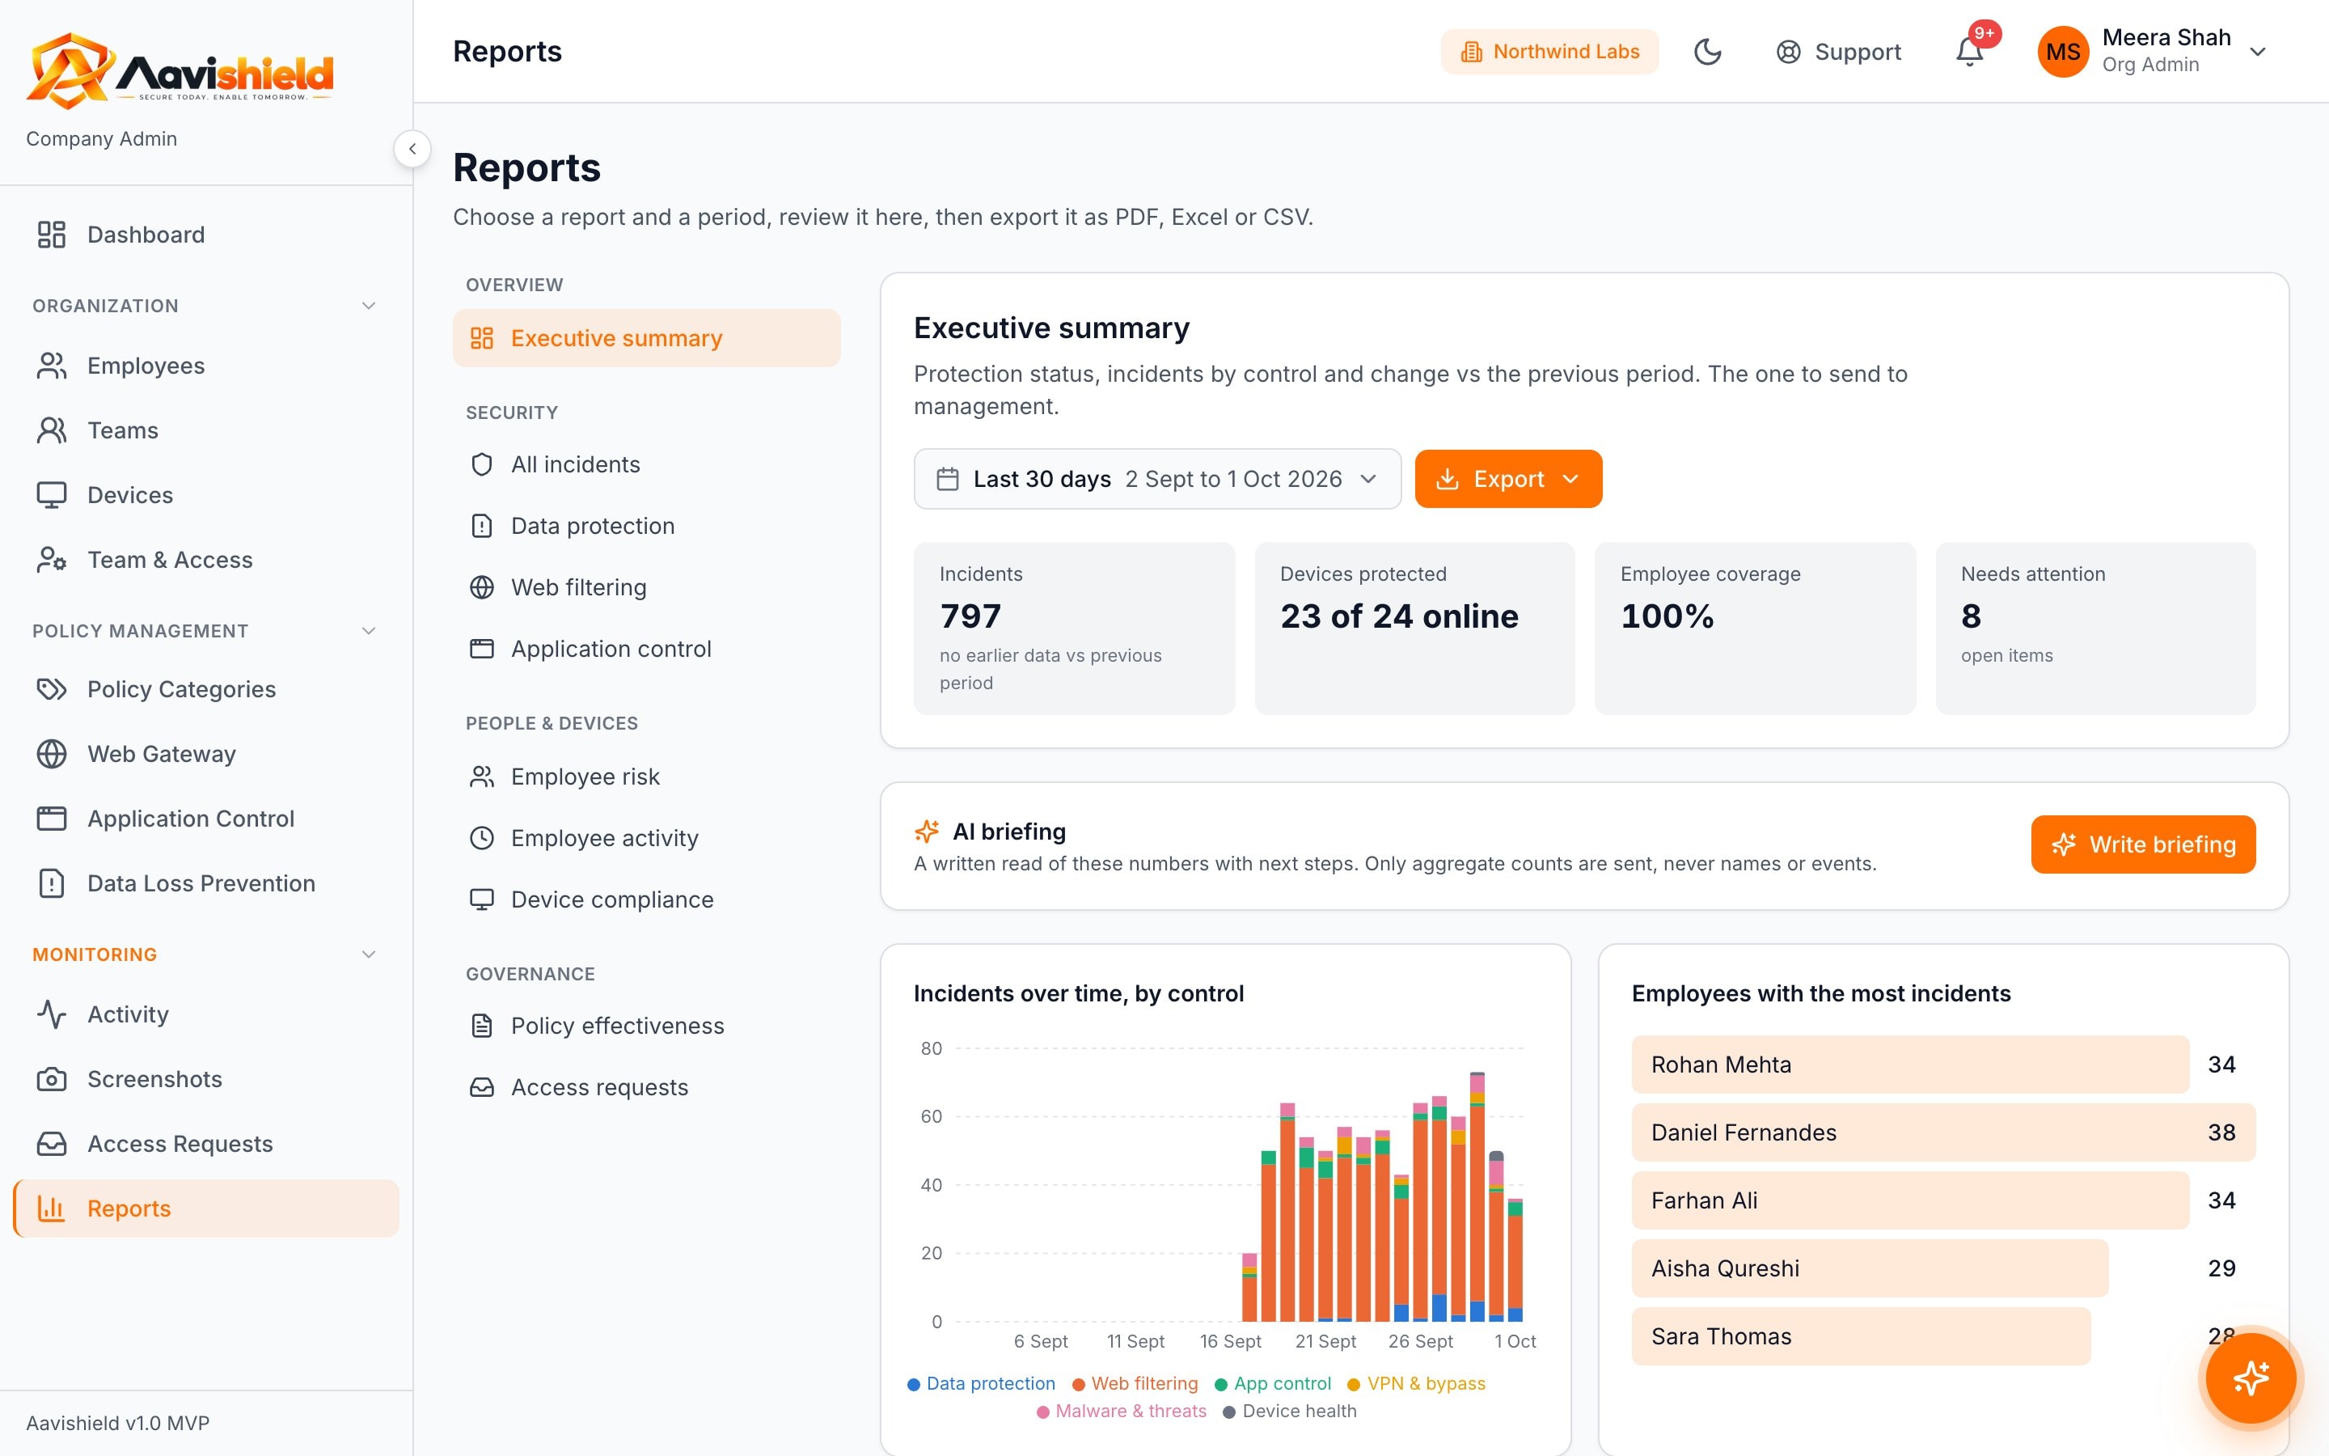This screenshot has height=1456, width=2329.
Task: Click the Teams icon in sidebar
Action: (x=52, y=430)
